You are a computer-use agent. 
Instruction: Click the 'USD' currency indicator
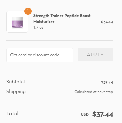click(x=85, y=114)
